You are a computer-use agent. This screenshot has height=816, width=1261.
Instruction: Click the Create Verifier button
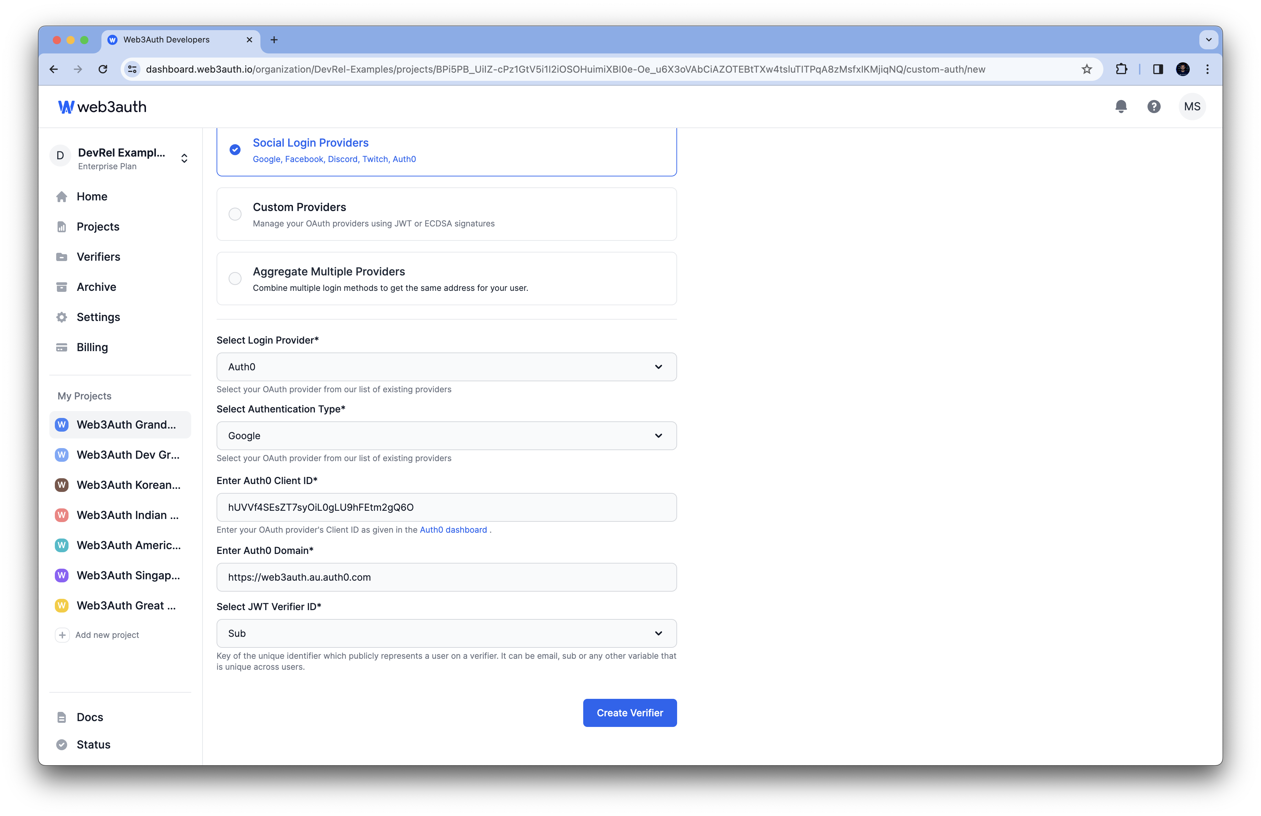point(630,713)
